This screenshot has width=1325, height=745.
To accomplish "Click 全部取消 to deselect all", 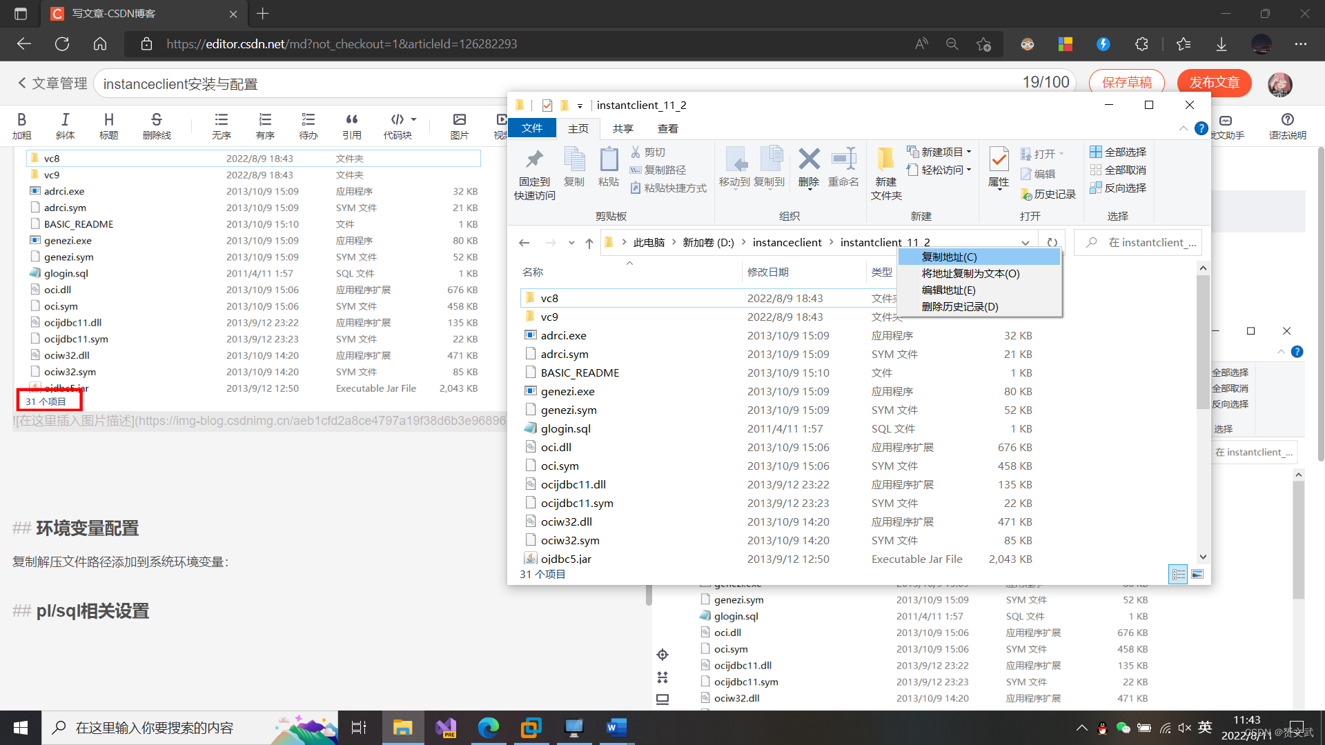I will (x=1118, y=170).
